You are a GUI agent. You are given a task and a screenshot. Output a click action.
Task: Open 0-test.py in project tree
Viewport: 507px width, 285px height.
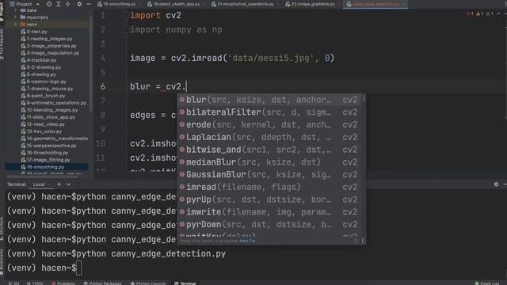tap(34, 32)
